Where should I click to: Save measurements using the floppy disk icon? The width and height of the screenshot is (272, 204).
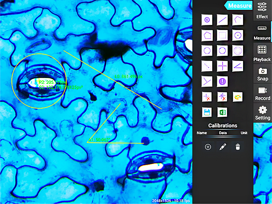pos(207,112)
